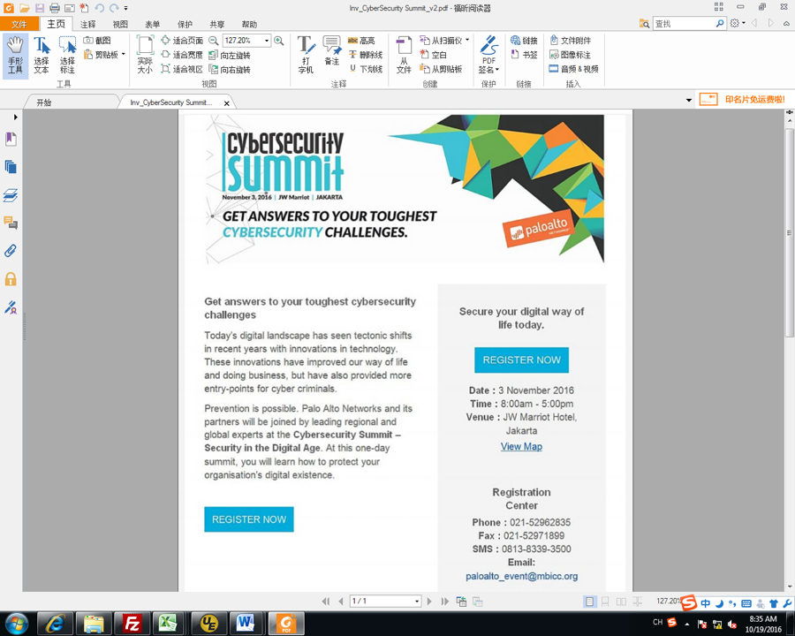Open the page number 1/1 dropdown
Image resolution: width=795 pixels, height=636 pixels.
[417, 602]
